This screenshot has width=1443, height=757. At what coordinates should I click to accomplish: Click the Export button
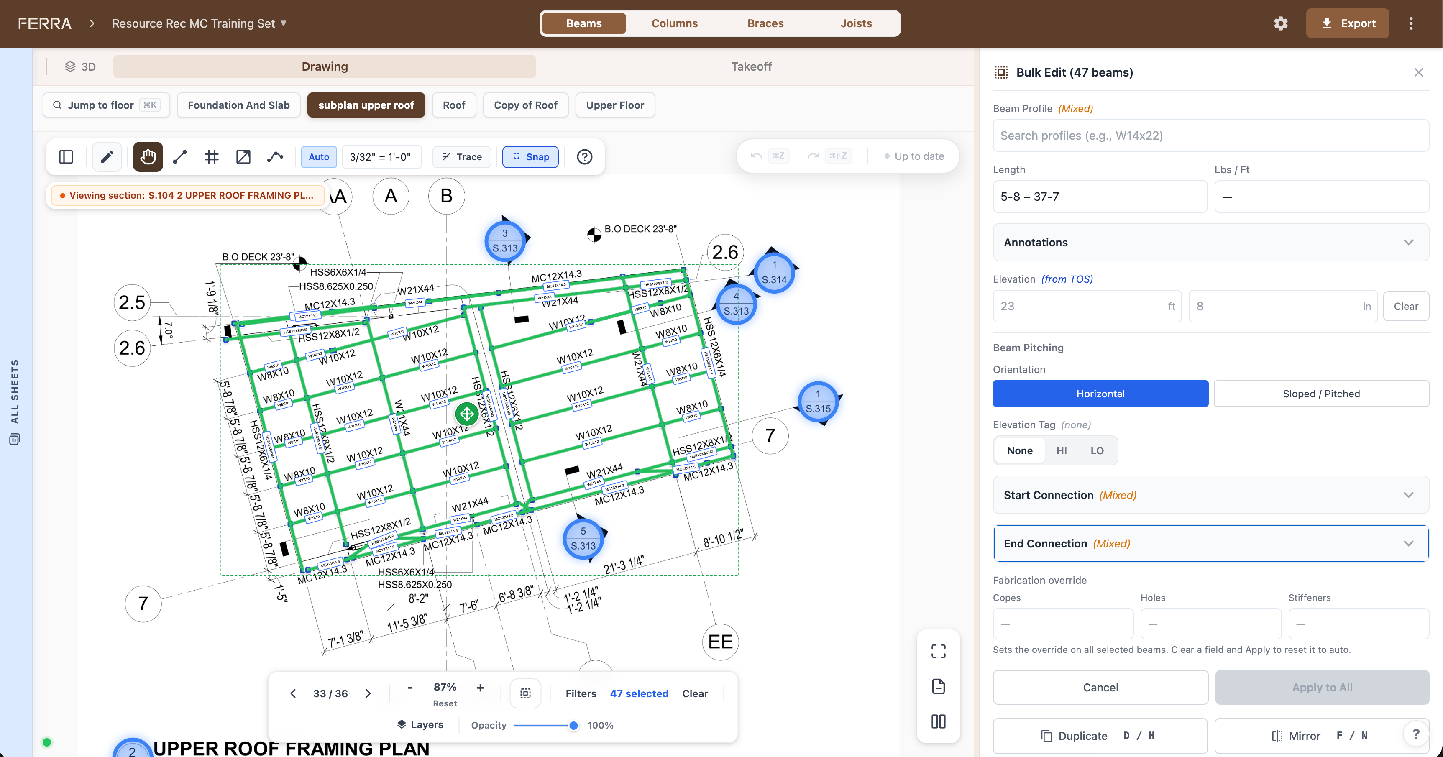(1347, 23)
